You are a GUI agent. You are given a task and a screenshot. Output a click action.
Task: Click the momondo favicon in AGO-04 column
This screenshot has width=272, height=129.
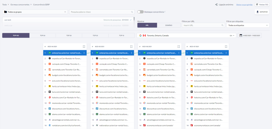coord(49,103)
